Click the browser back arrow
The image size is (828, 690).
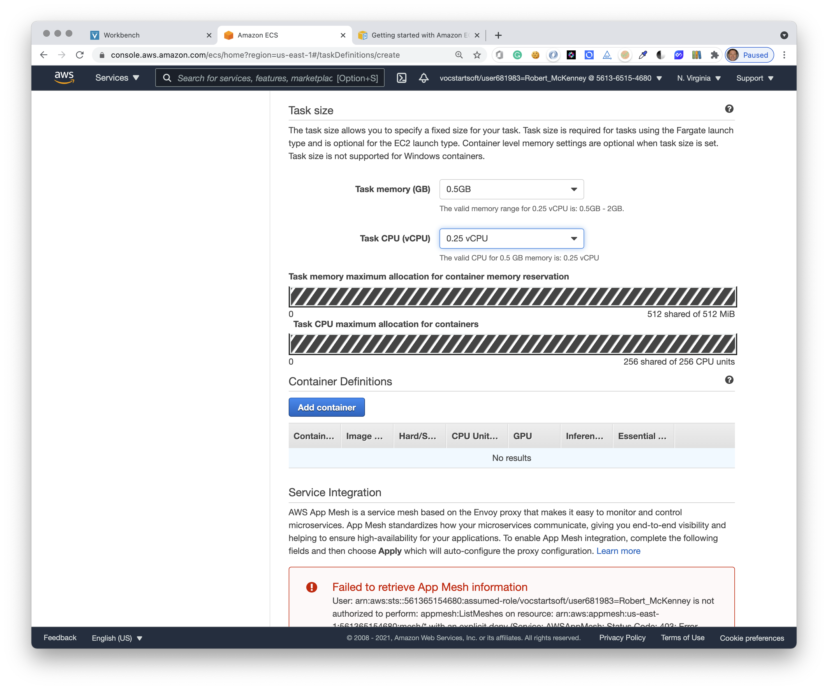point(44,55)
